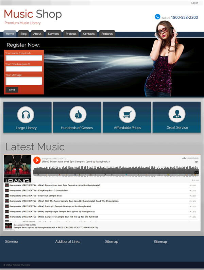Focus the Your Email input field
The height and width of the screenshot is (270, 204).
24,69
